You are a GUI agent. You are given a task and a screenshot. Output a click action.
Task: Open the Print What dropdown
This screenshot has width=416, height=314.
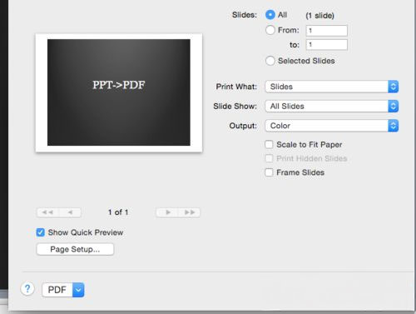click(332, 87)
